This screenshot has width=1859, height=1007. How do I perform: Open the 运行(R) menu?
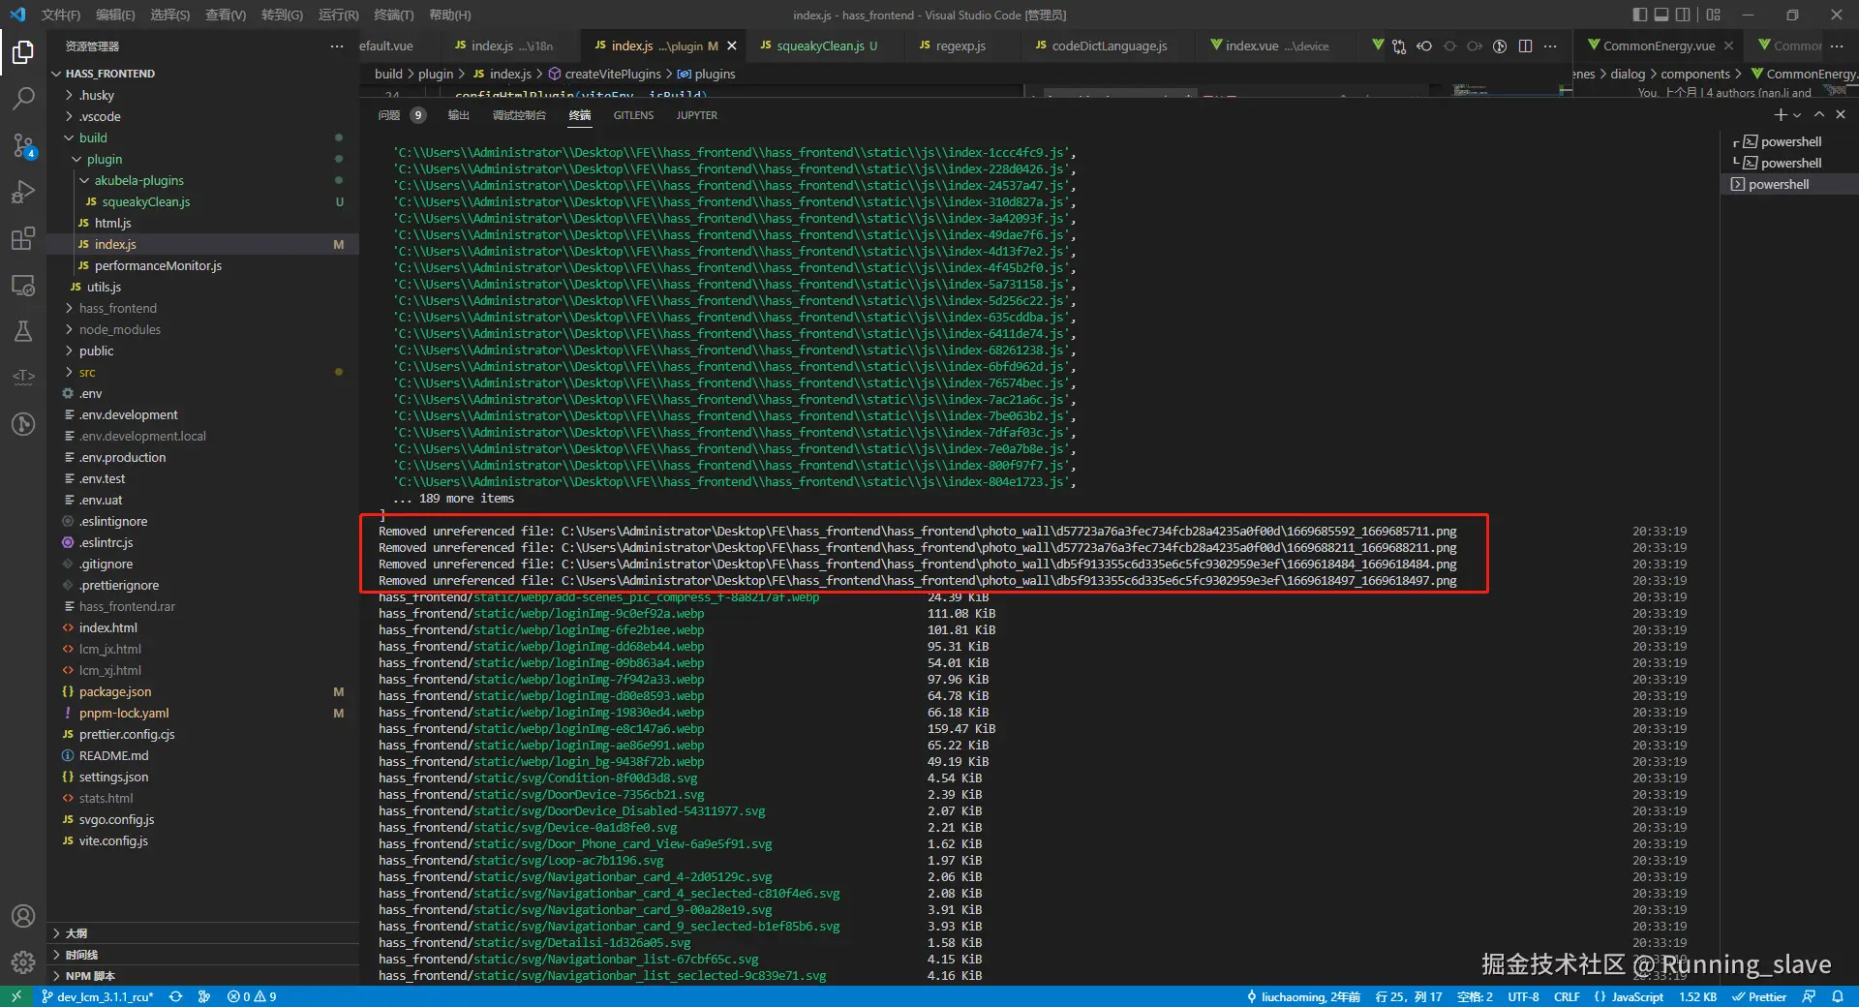click(338, 15)
